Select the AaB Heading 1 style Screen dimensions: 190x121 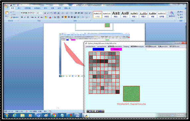click(116, 15)
